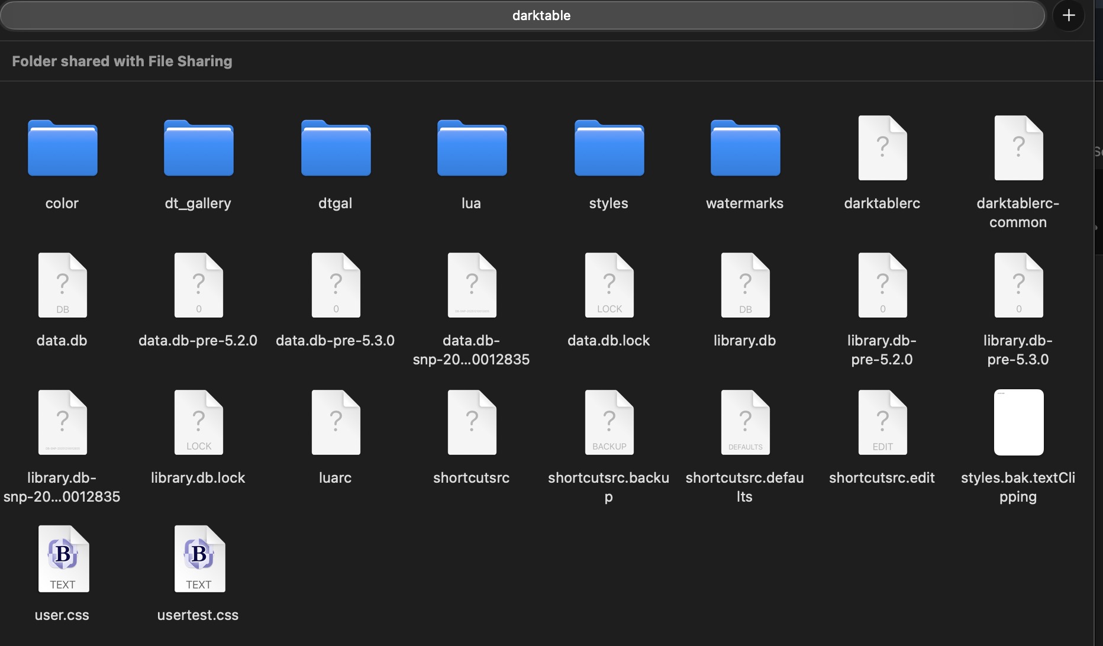Select the dt_gallery folder
Image resolution: width=1103 pixels, height=646 pixels.
[x=198, y=148]
